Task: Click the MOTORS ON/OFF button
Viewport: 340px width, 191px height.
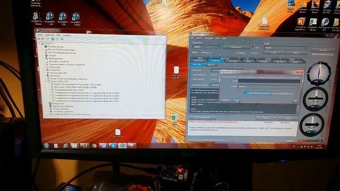Action: [x=203, y=117]
